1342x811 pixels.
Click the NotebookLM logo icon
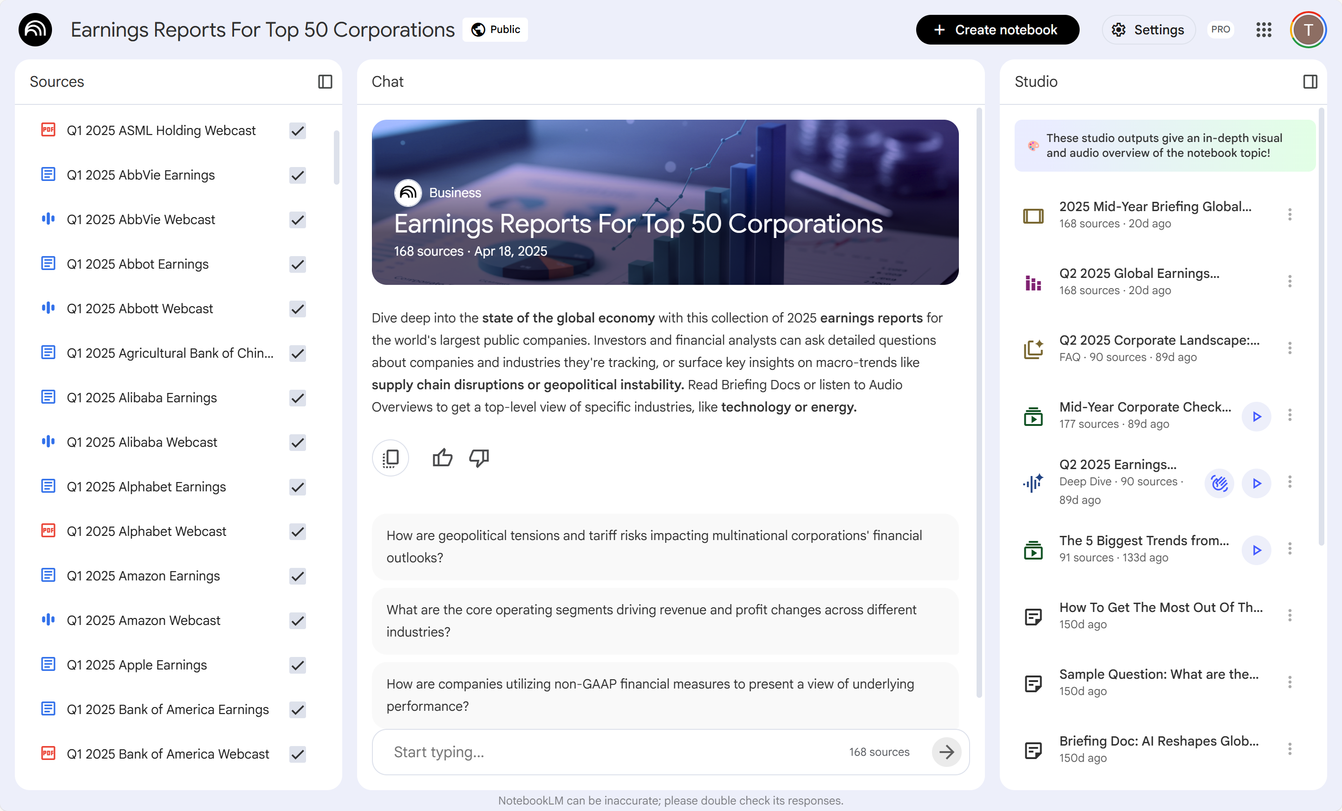35,30
